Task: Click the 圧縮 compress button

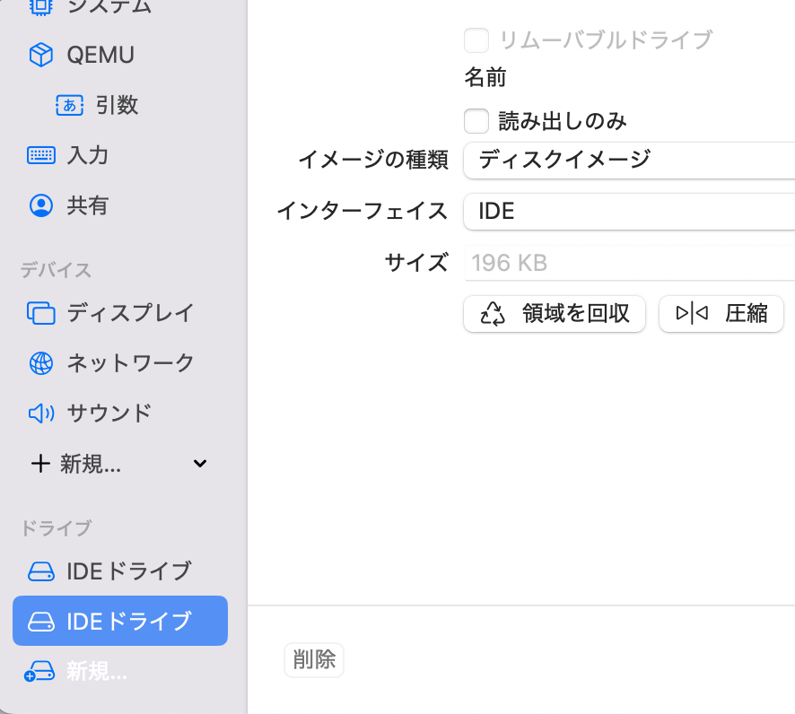Action: (x=721, y=314)
